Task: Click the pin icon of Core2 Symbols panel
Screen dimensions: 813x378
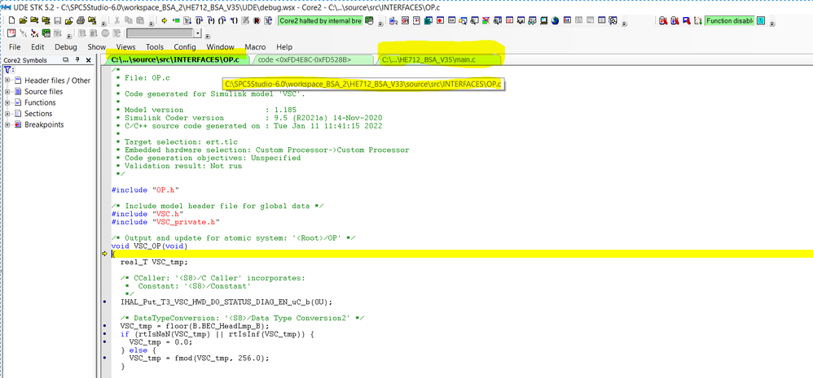Action: (77, 60)
